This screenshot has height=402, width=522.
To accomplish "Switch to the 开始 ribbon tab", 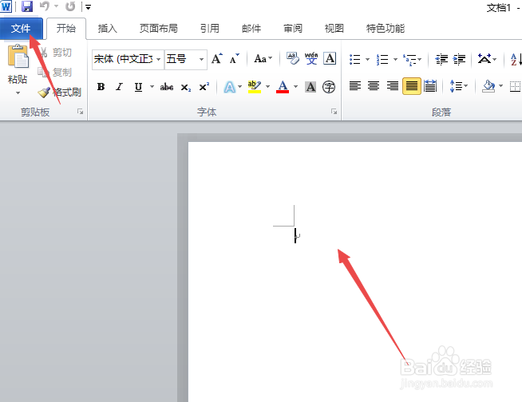I will (x=66, y=29).
